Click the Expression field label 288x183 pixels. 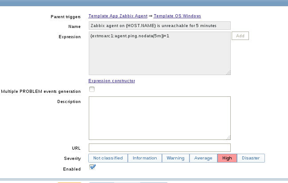tap(70, 37)
